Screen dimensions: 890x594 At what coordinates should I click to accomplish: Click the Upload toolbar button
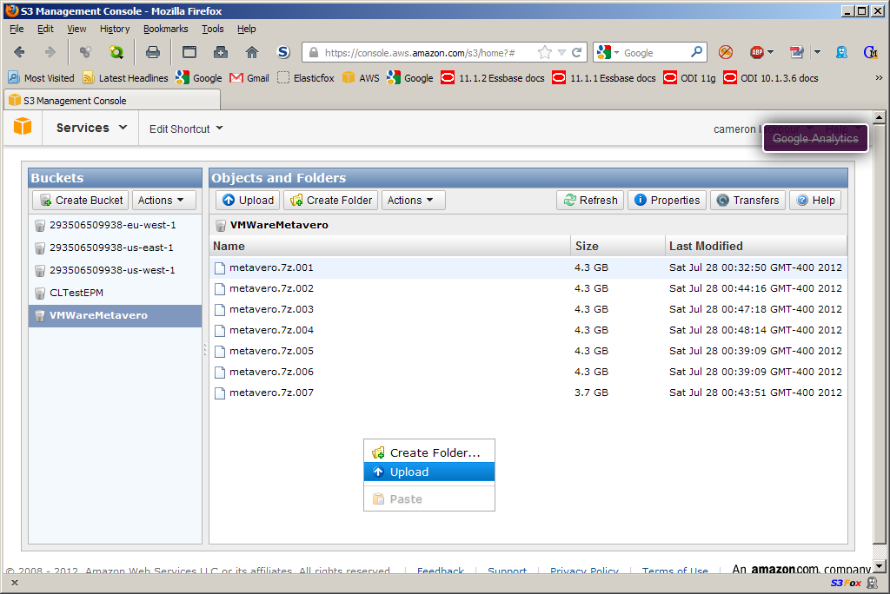[x=248, y=201]
